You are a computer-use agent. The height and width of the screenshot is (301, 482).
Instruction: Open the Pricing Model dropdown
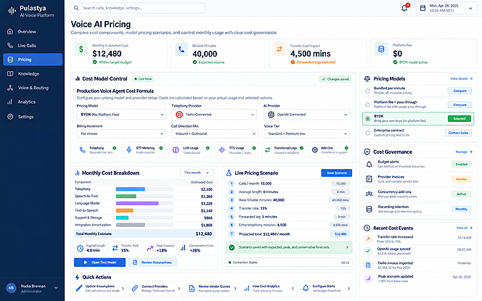click(x=121, y=115)
